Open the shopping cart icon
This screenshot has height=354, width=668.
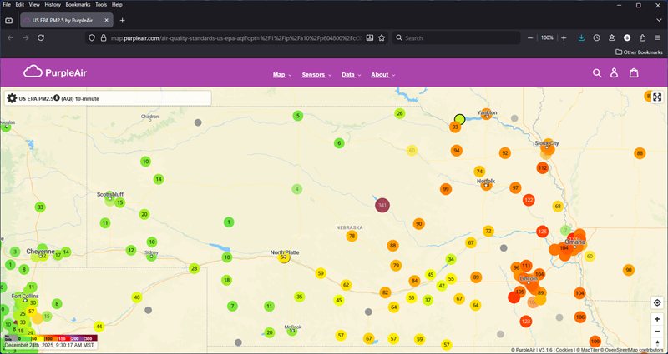[x=634, y=73]
